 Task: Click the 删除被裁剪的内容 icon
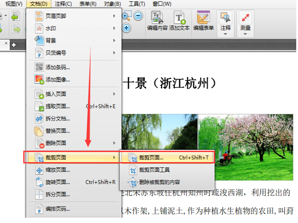tap(133, 182)
